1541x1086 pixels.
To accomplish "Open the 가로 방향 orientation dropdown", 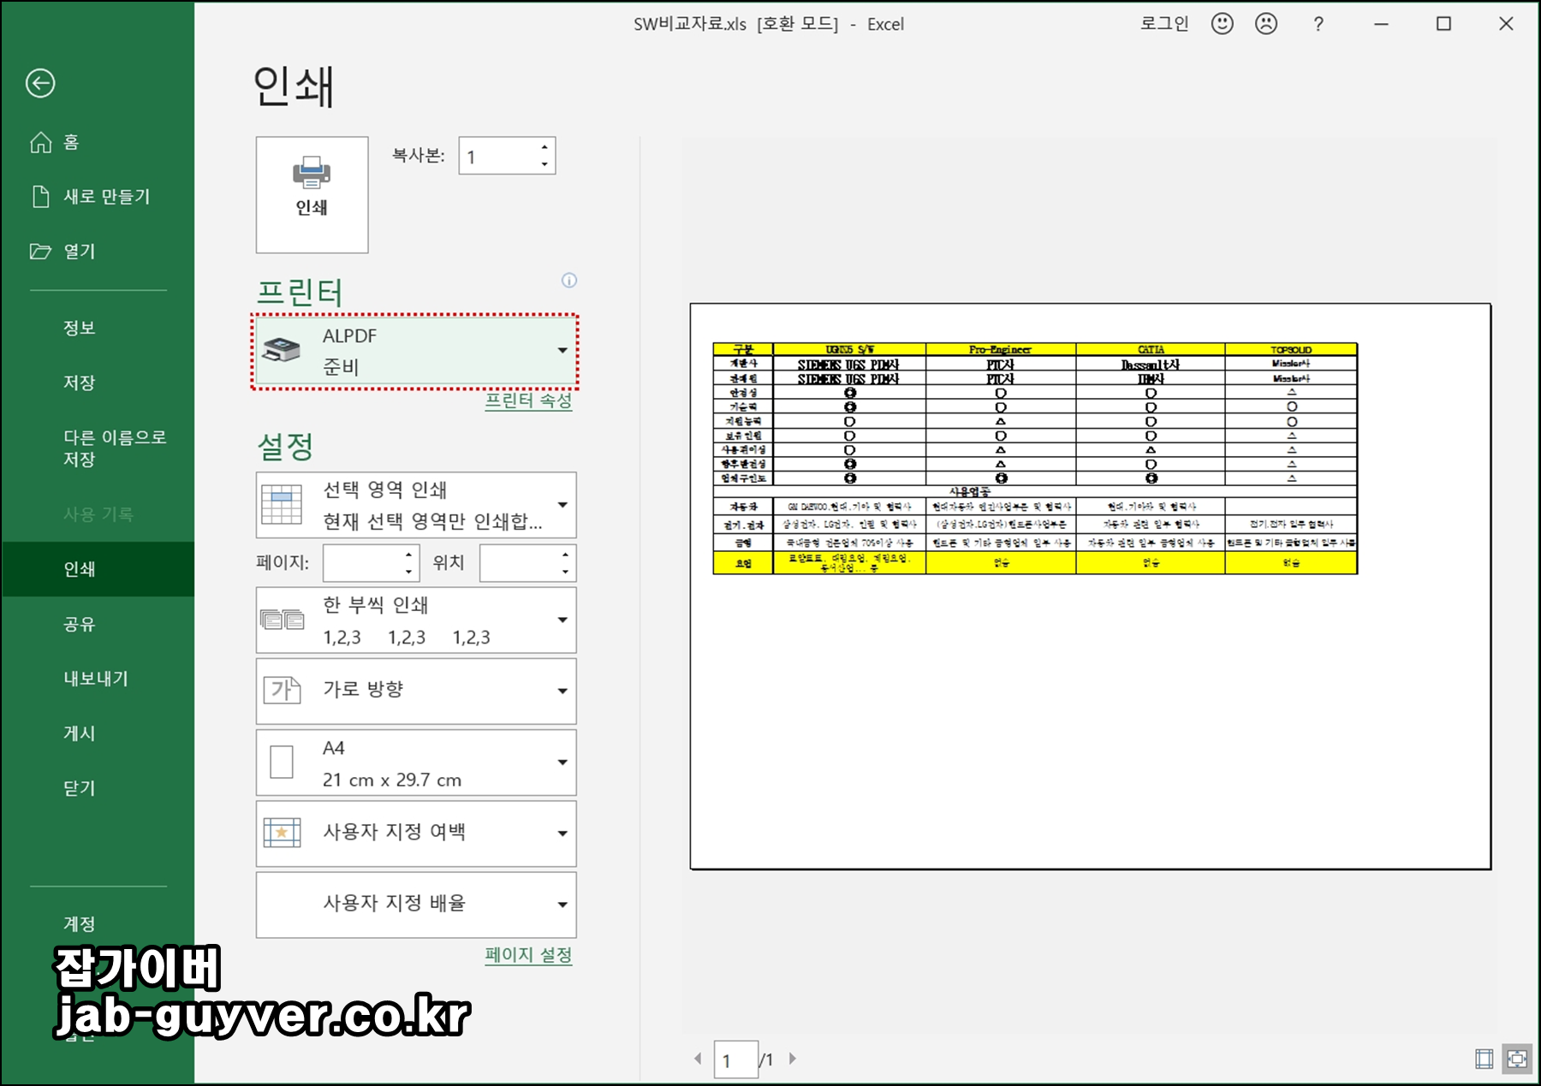I will coord(416,691).
